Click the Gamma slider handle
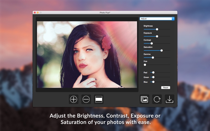210x131 pixels. pos(153,58)
